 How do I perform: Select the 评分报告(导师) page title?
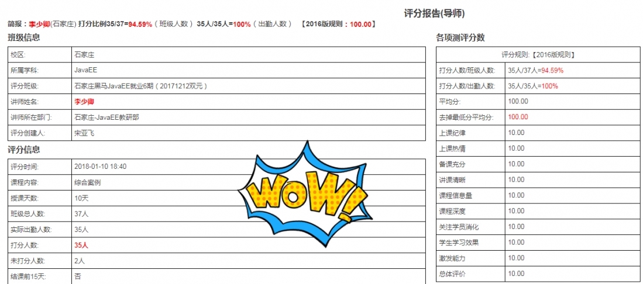(x=434, y=13)
